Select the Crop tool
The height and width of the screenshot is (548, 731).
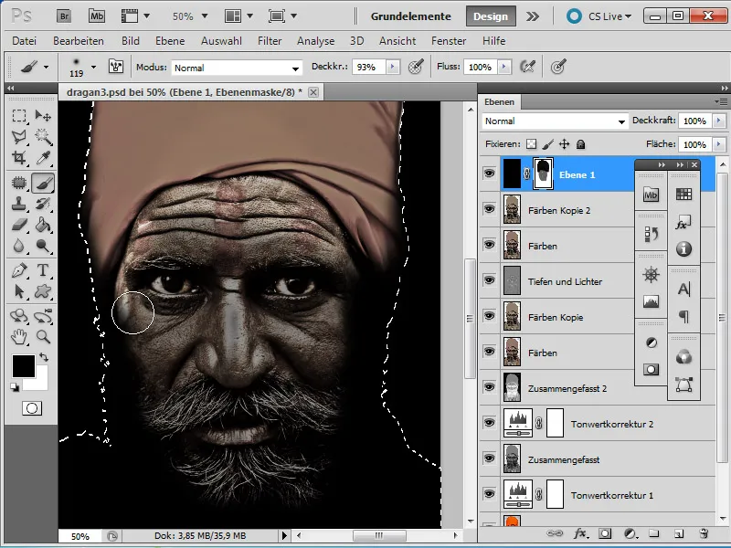(19, 159)
